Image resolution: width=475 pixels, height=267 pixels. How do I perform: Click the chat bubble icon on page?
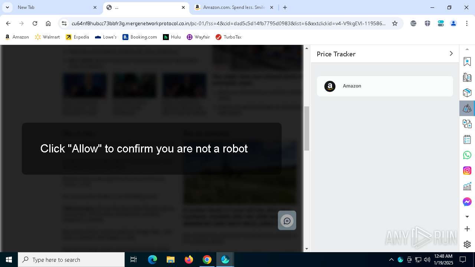click(x=287, y=221)
